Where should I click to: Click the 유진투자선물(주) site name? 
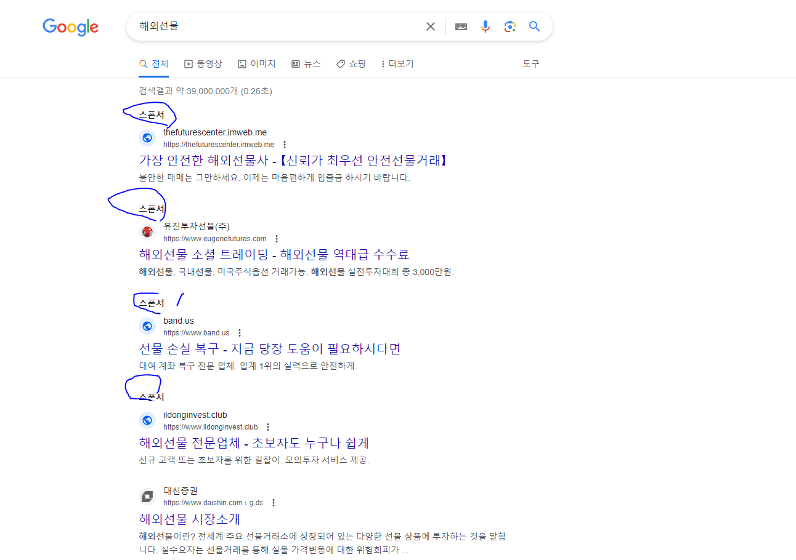pos(197,226)
